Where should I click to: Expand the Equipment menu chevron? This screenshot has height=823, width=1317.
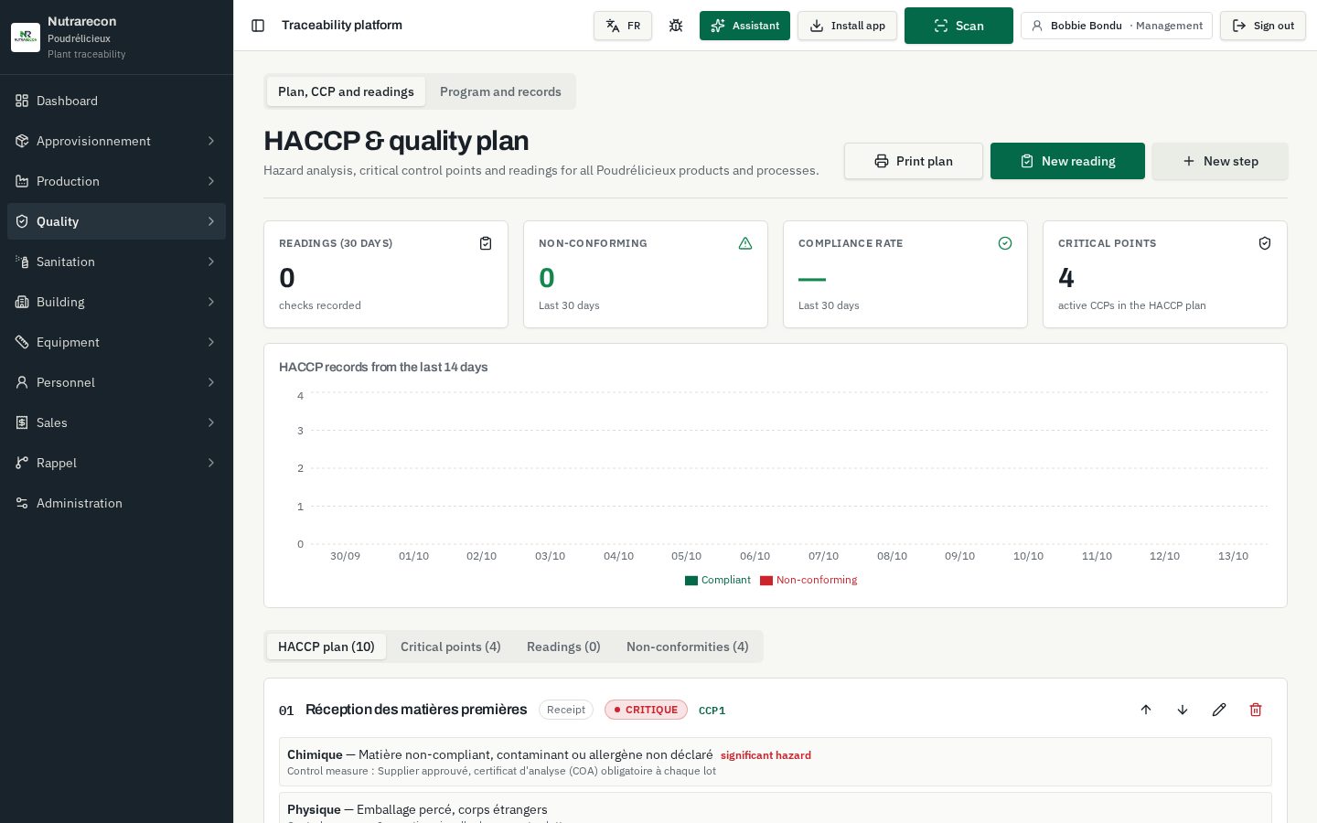(x=211, y=342)
